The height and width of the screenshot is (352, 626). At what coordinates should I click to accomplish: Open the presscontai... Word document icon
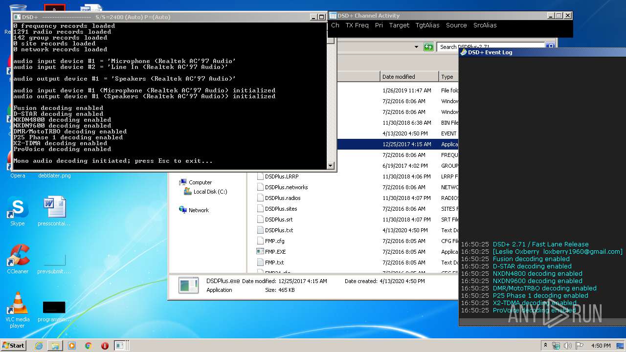[x=54, y=211]
